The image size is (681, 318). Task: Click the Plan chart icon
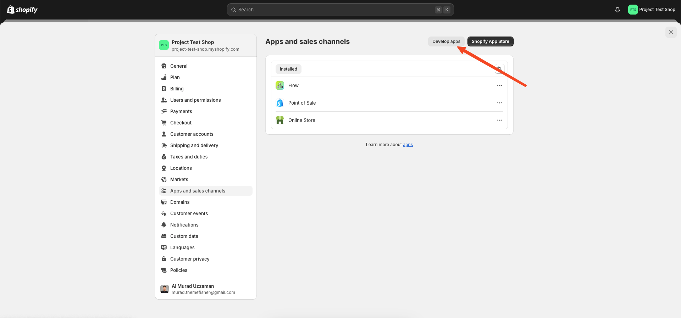[164, 77]
